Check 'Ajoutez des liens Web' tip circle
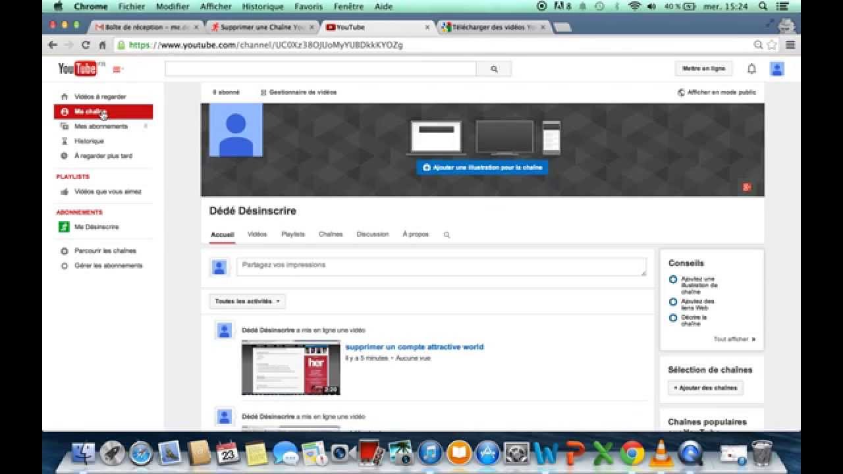 tap(672, 302)
